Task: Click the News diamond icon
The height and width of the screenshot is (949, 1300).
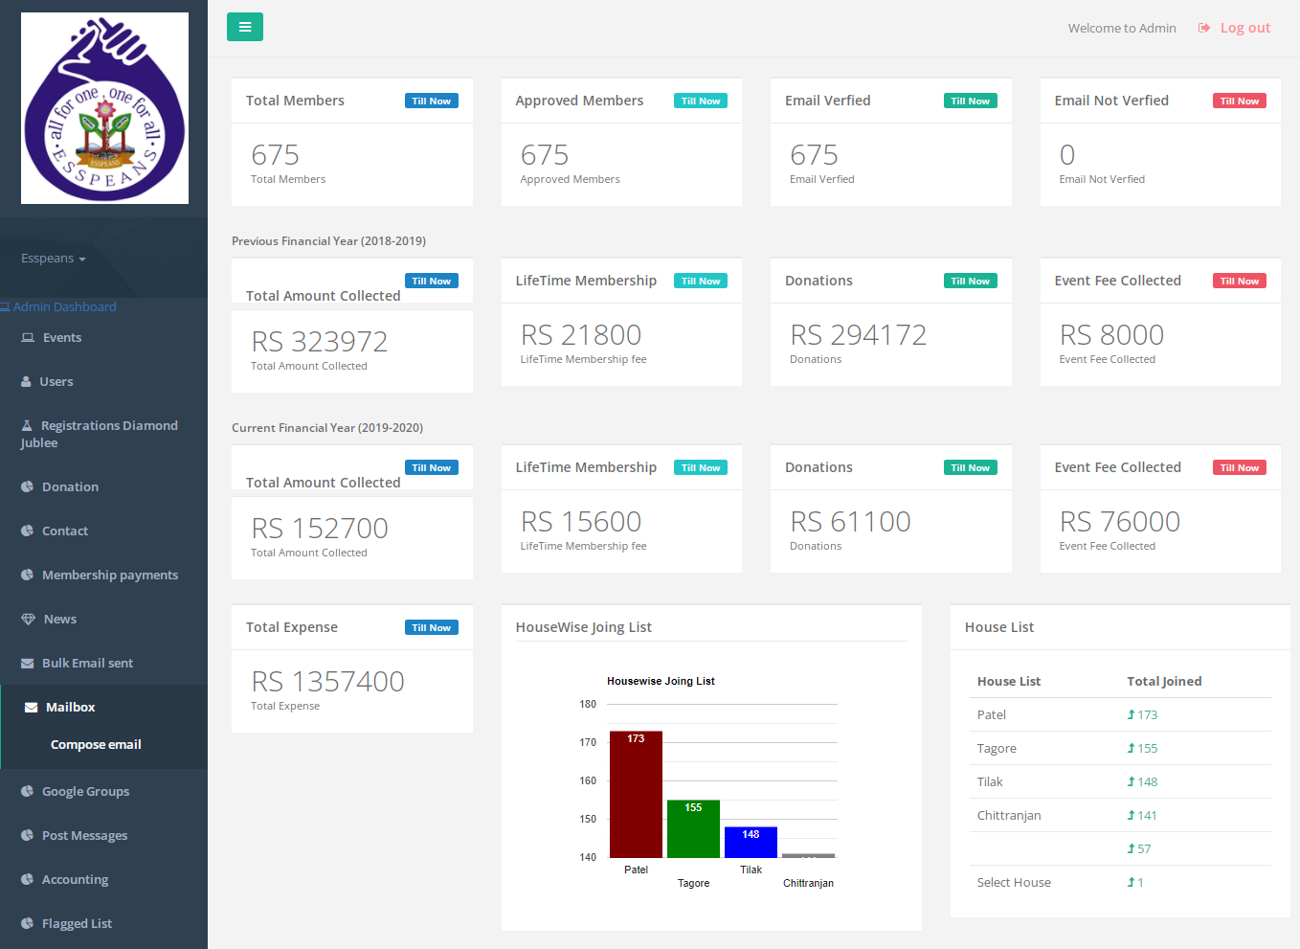Action: pos(28,619)
